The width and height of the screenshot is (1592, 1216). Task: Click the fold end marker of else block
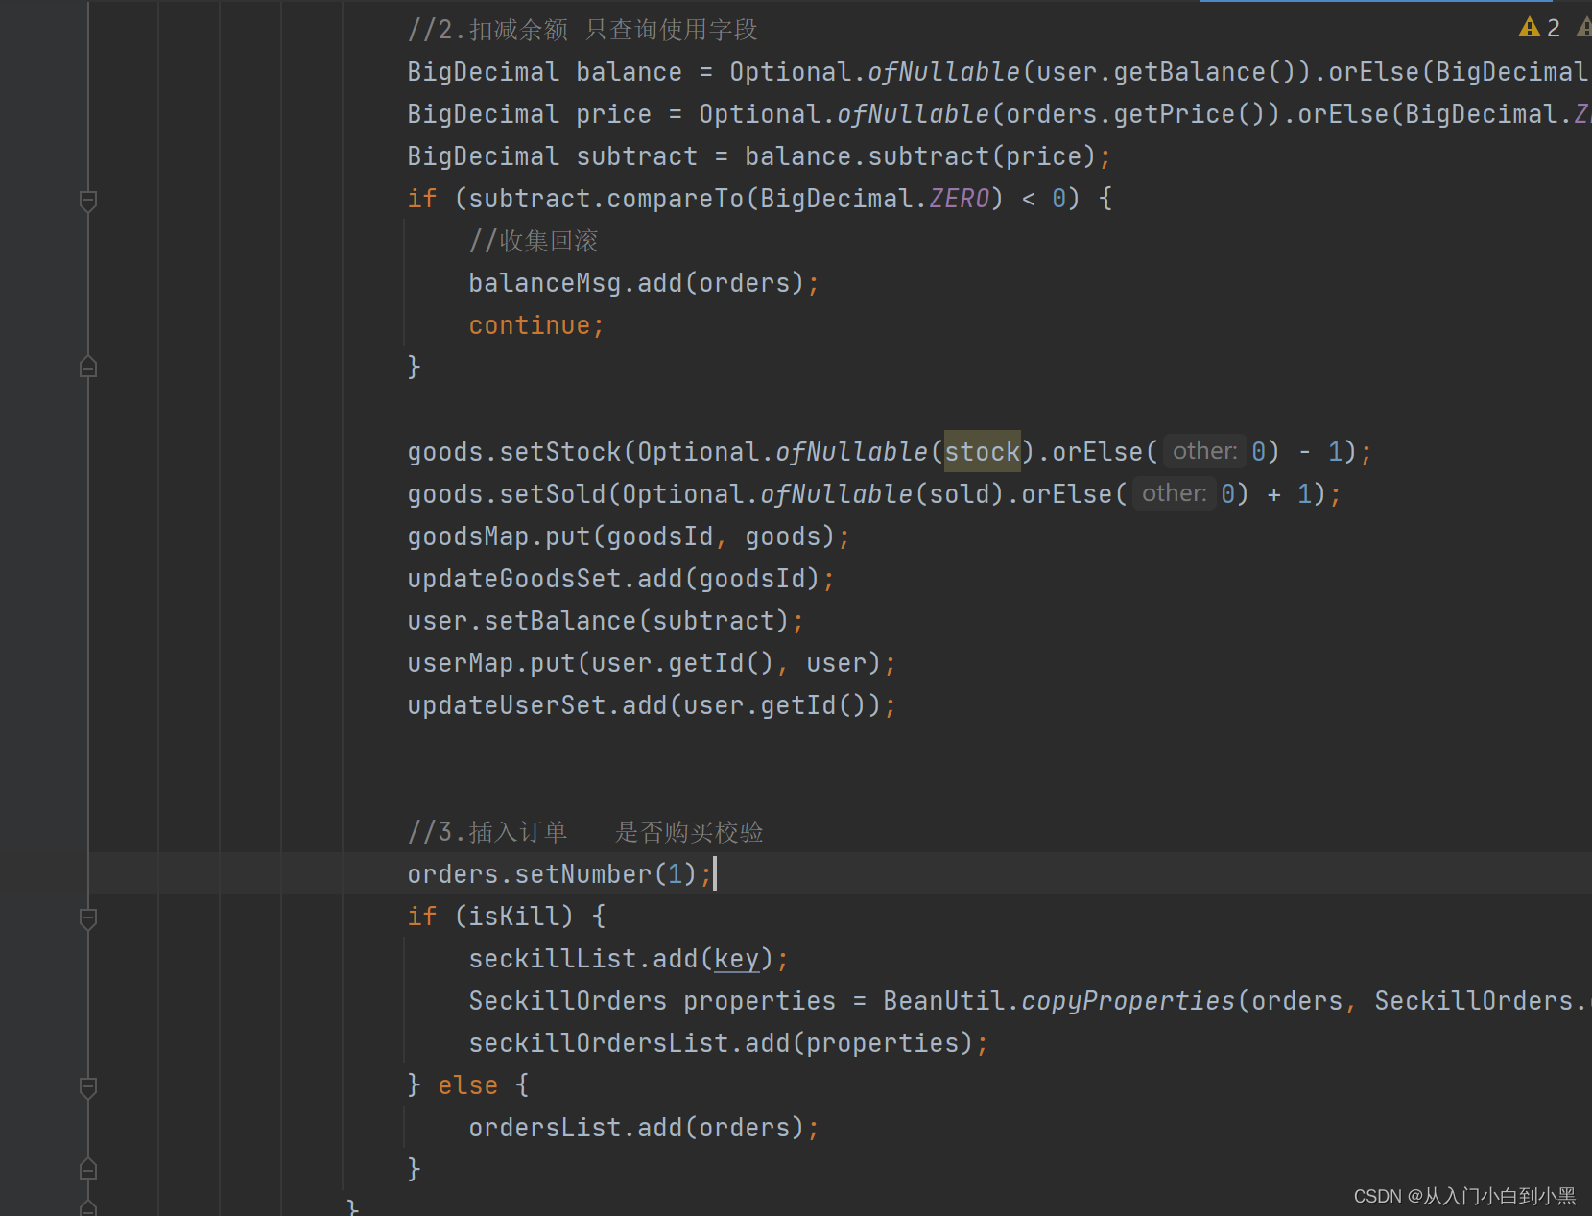pos(88,1169)
